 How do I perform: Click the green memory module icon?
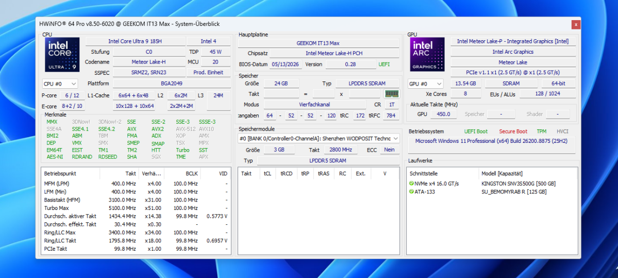click(x=392, y=94)
